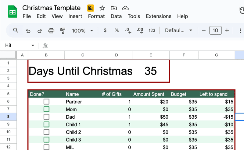The height and width of the screenshot is (150, 244).
Task: Toggle the Done checkbox for Mom
Action: (46, 109)
